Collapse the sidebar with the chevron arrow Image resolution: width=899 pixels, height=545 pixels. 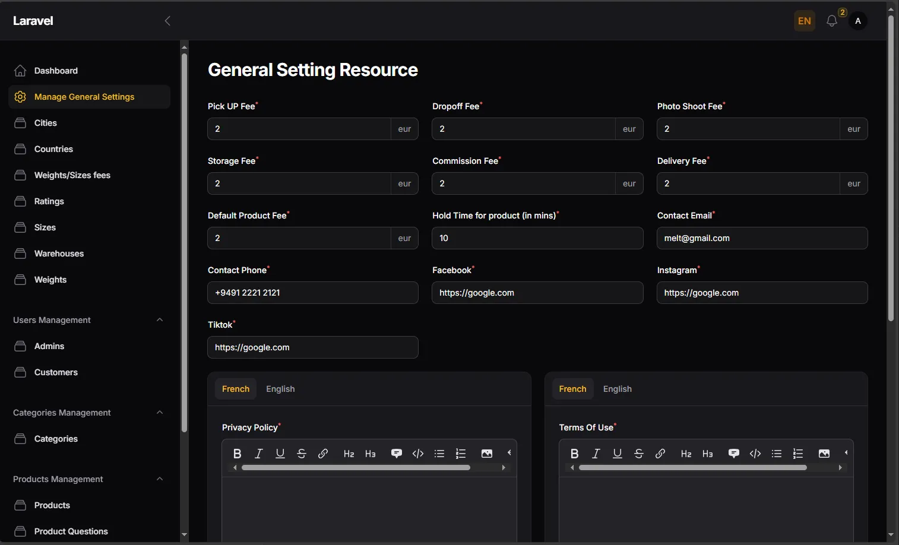(167, 21)
